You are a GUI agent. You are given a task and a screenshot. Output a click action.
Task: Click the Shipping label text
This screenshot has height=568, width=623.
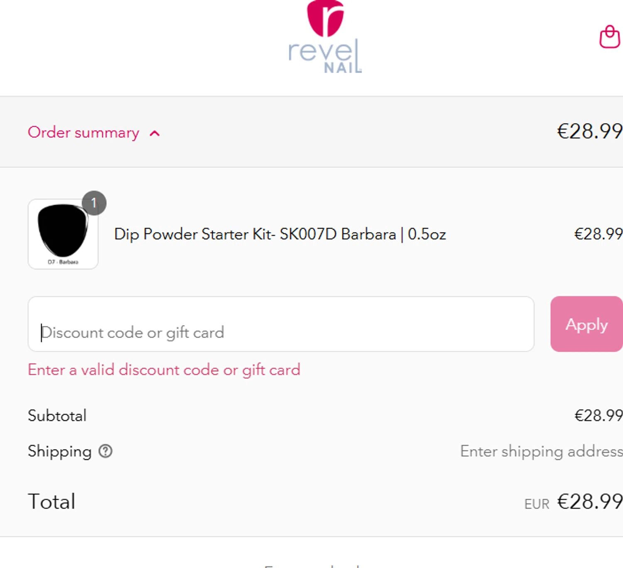[60, 451]
